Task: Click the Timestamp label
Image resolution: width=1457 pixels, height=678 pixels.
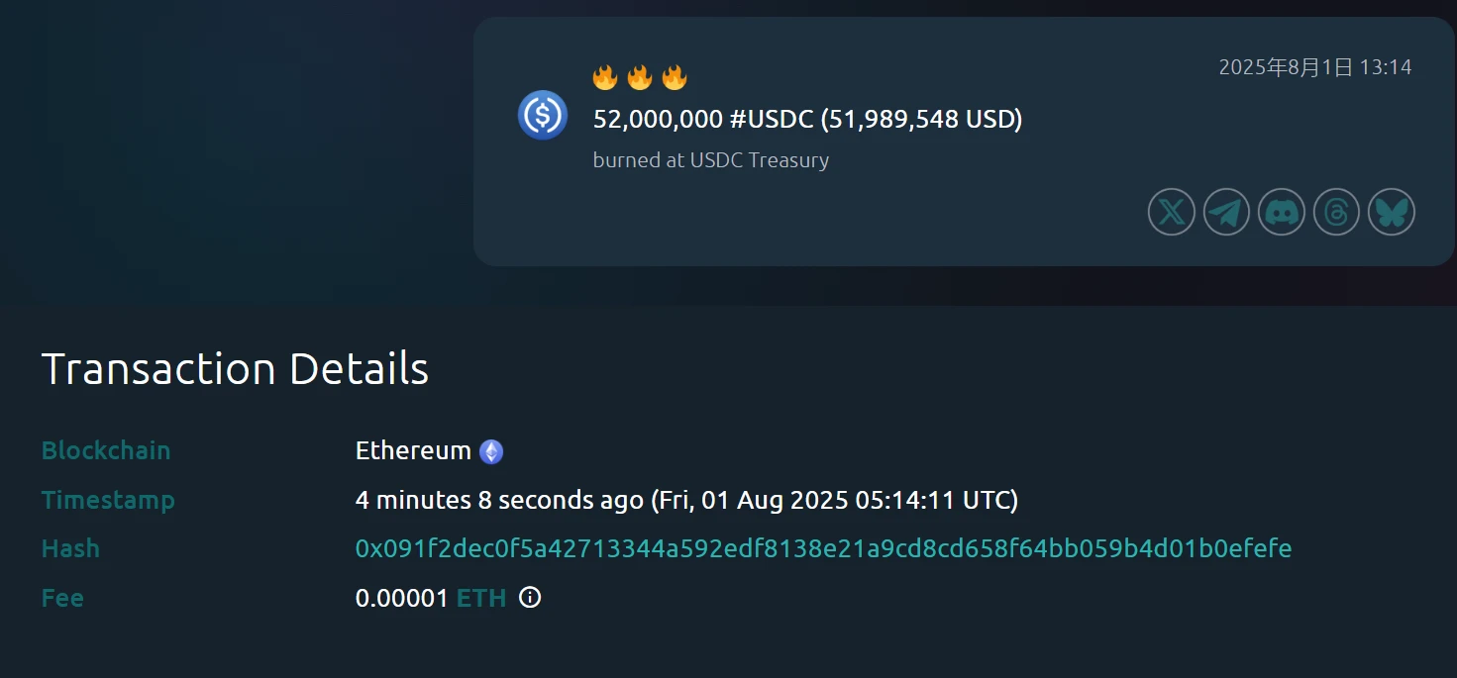Action: [x=109, y=500]
